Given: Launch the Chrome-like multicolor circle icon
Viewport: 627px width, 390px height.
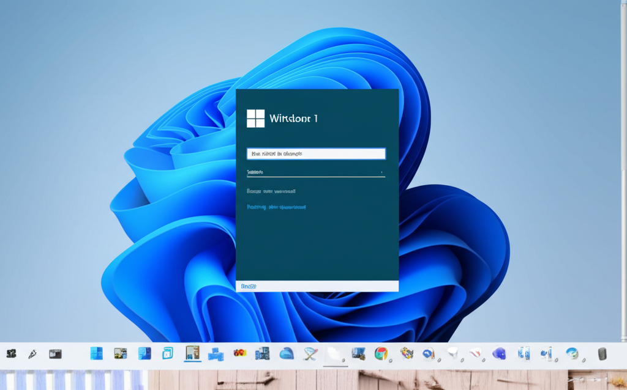Looking at the screenshot, I should click(381, 353).
